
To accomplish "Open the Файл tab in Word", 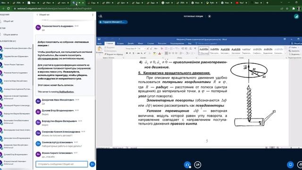I will (x=100, y=43).
